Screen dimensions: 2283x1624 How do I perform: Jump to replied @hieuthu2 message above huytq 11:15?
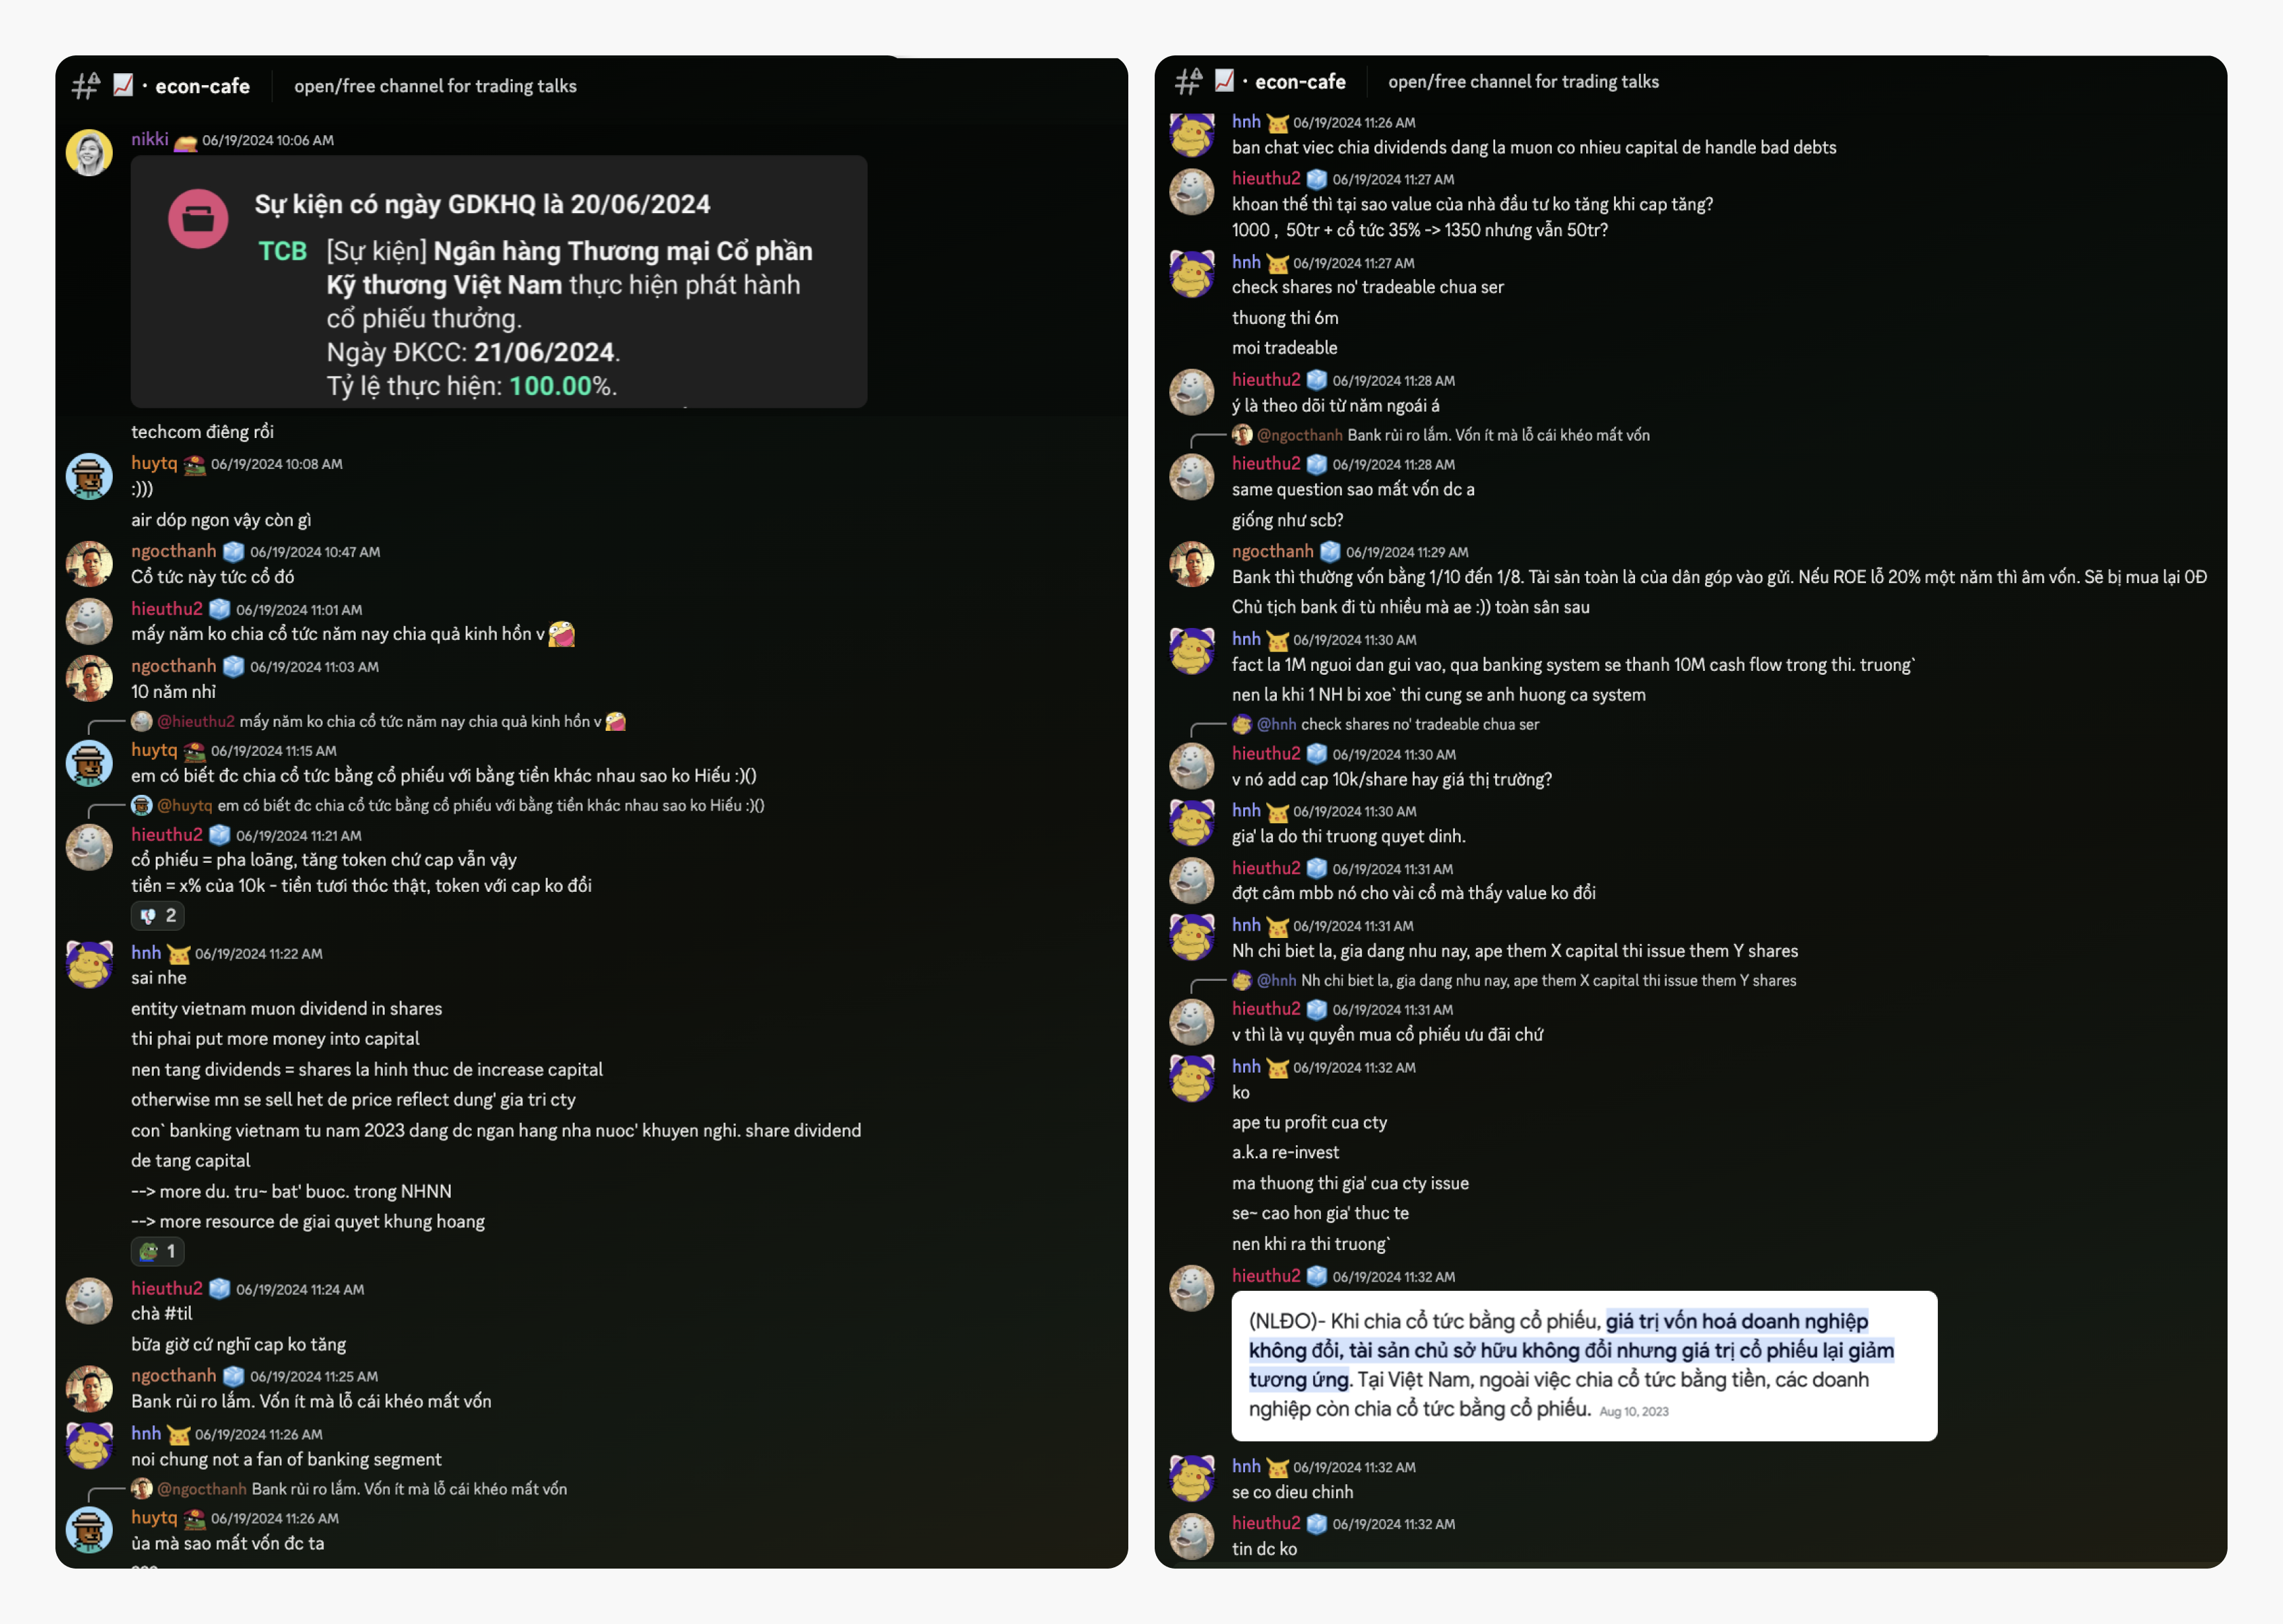click(379, 722)
